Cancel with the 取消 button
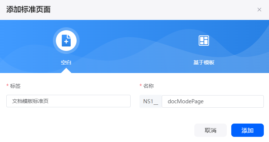 [210, 130]
